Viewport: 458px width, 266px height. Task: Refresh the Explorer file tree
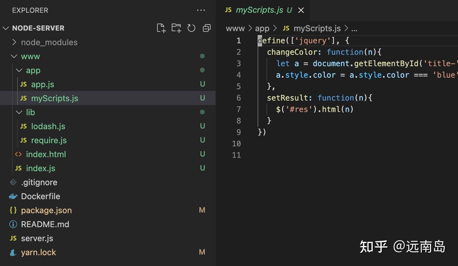191,28
